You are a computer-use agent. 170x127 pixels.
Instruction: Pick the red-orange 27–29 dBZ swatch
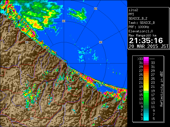(x=146, y=71)
